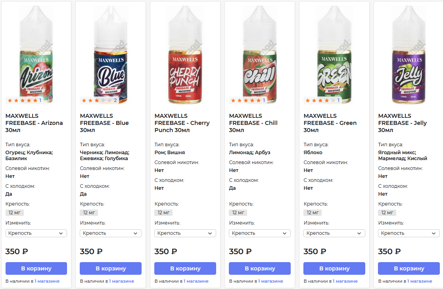Open the Крепость dropdown for Cherry Punch
Screen dimensions: 443x289
[x=185, y=233]
